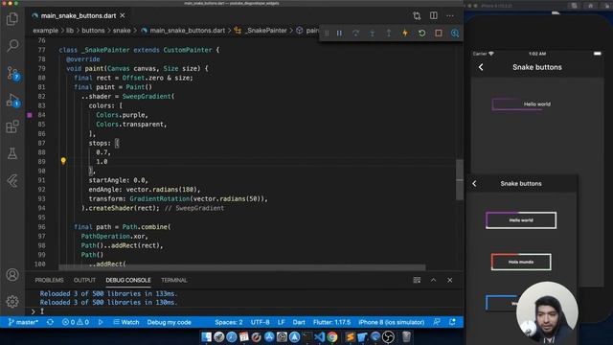Open Finder from the Dock
The width and height of the screenshot is (613, 345).
tap(206, 336)
